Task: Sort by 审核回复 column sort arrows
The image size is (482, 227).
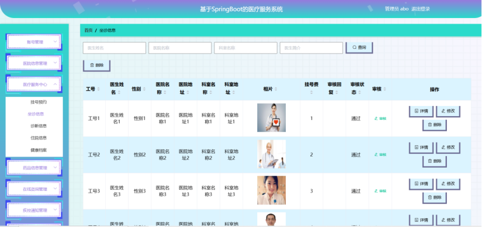Action: pyautogui.click(x=337, y=92)
